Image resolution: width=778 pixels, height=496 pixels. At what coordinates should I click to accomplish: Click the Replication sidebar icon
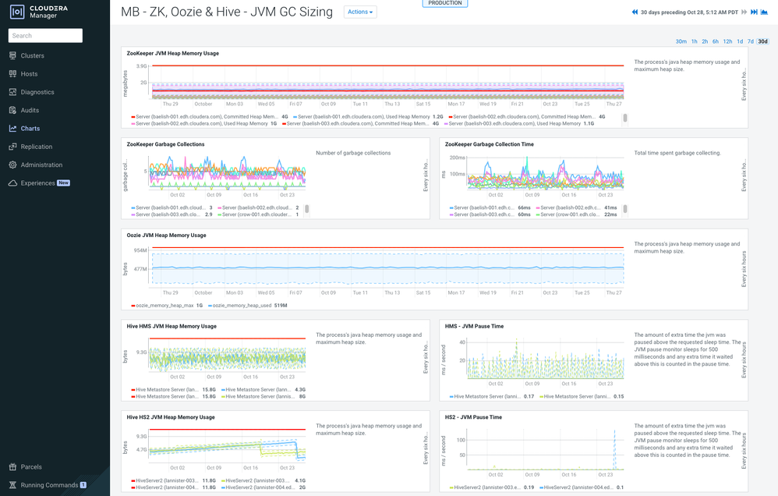click(13, 147)
